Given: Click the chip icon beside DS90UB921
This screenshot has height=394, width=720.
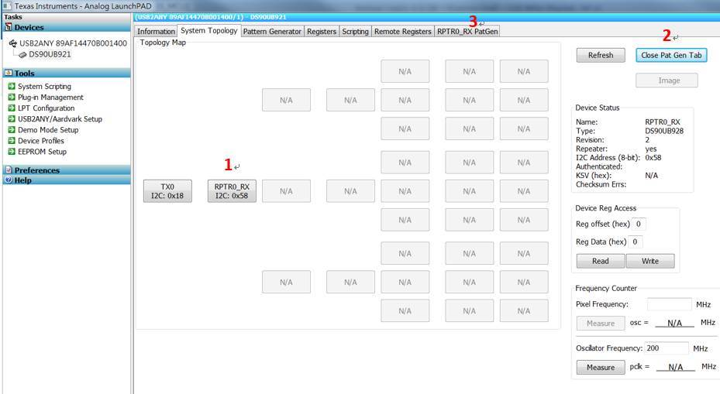Looking at the screenshot, I should tap(22, 55).
